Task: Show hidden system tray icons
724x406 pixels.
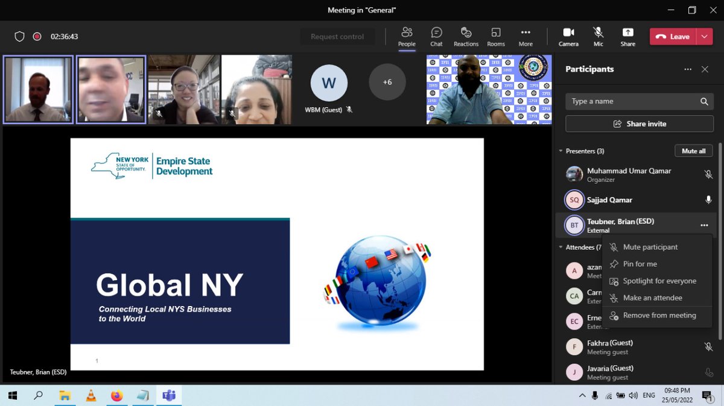Action: pyautogui.click(x=582, y=396)
